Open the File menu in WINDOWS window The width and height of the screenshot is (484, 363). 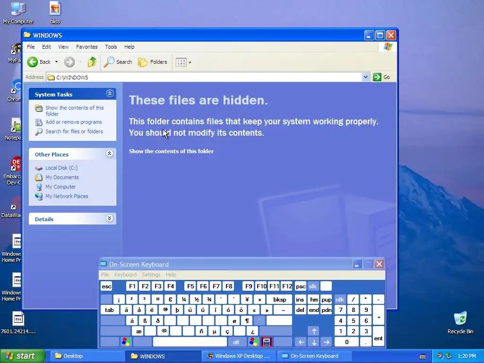(31, 47)
